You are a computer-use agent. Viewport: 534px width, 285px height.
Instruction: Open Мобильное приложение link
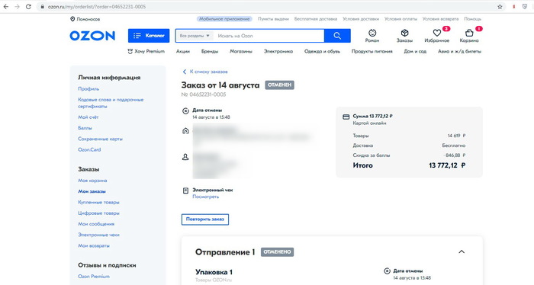click(x=224, y=19)
